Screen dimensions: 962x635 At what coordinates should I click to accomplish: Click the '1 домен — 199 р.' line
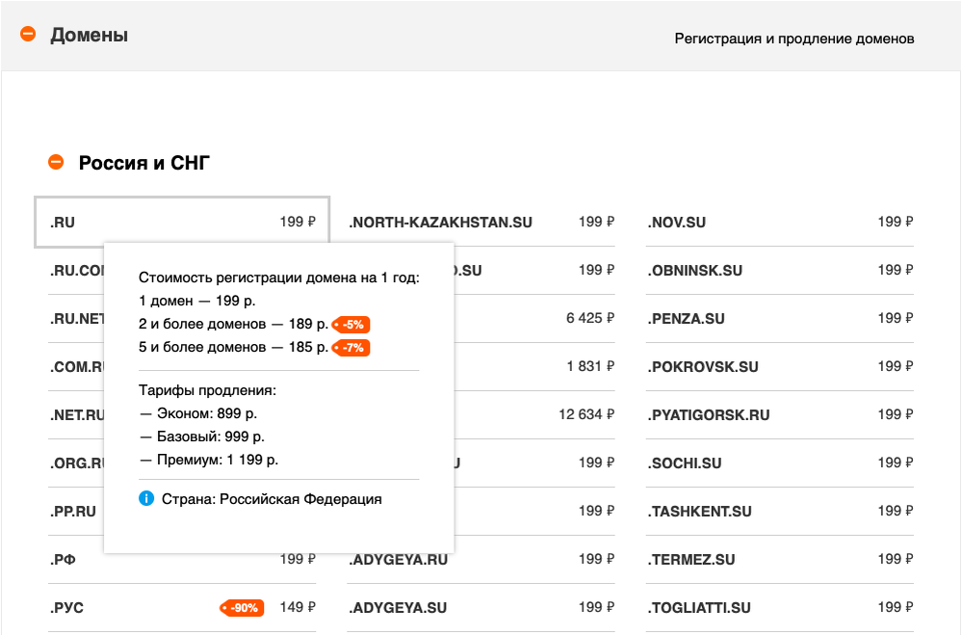[x=197, y=301]
